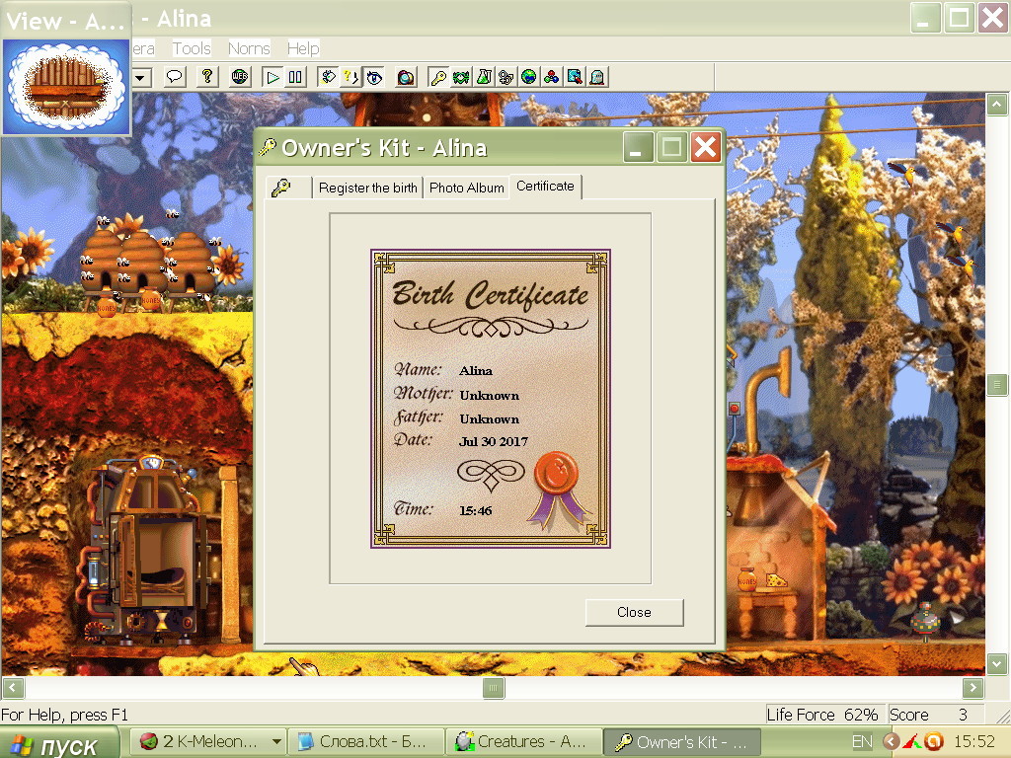
Task: Click the mini-map thumbnail in View window
Action: click(x=66, y=87)
